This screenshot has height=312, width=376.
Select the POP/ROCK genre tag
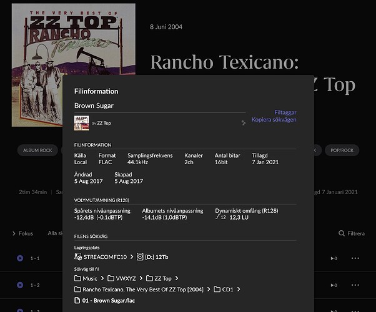(342, 150)
